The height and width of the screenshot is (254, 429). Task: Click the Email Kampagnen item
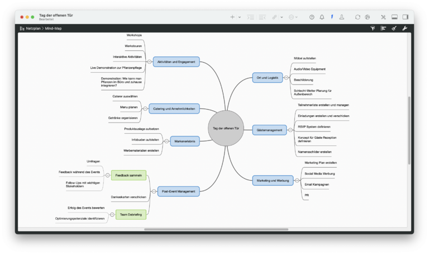click(317, 185)
